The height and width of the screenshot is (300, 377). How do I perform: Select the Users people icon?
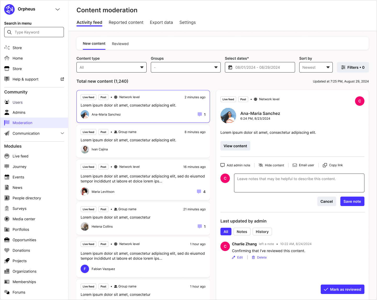coord(7,102)
